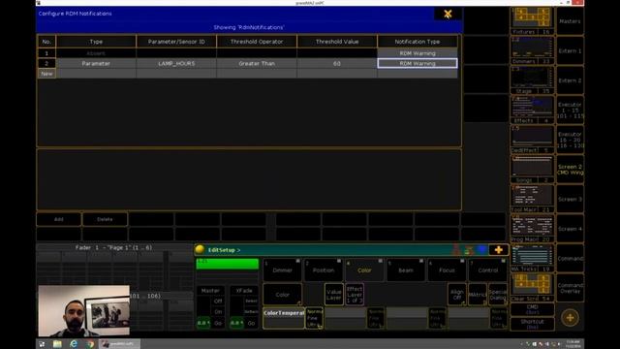The image size is (620, 349).
Task: Click the Greater Than operator cell
Action: click(257, 63)
